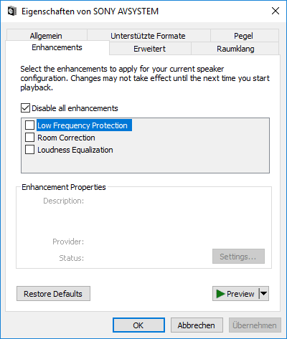The image size is (287, 339).
Task: Open the Unterstützte Formate tab
Action: (x=149, y=35)
